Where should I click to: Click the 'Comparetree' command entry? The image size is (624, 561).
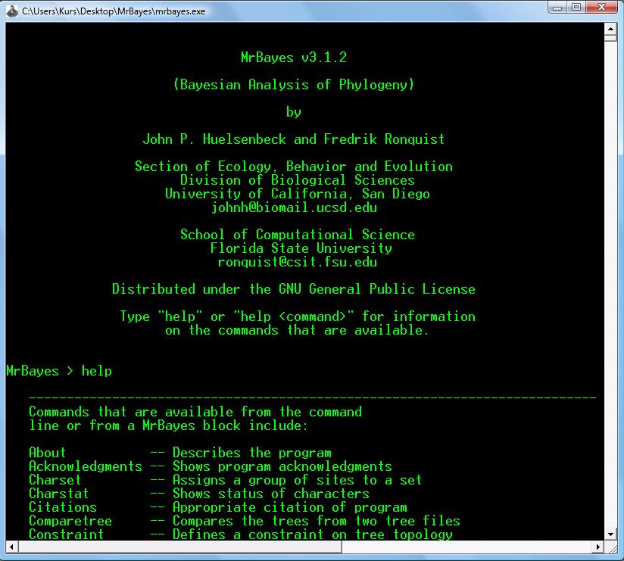[70, 521]
